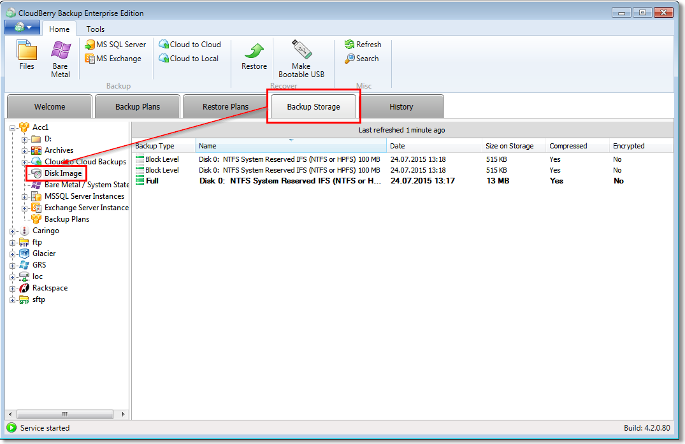Viewport: 685px width, 444px height.
Task: Click the 13 MB size cell
Action: point(498,181)
